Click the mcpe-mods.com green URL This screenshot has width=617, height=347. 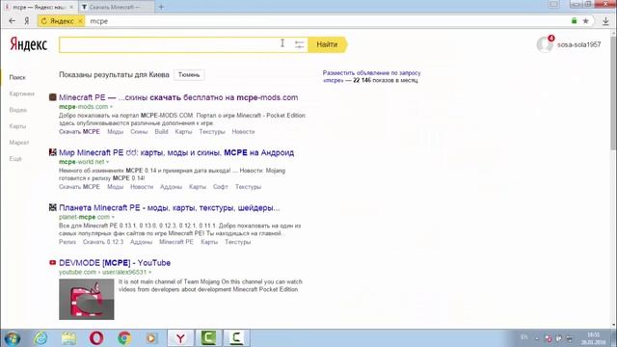point(84,107)
